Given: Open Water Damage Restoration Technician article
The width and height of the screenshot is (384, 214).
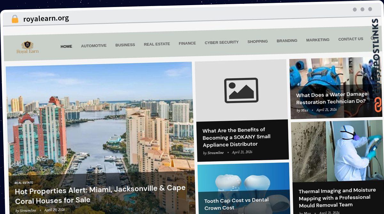Looking at the screenshot, I should 332,98.
